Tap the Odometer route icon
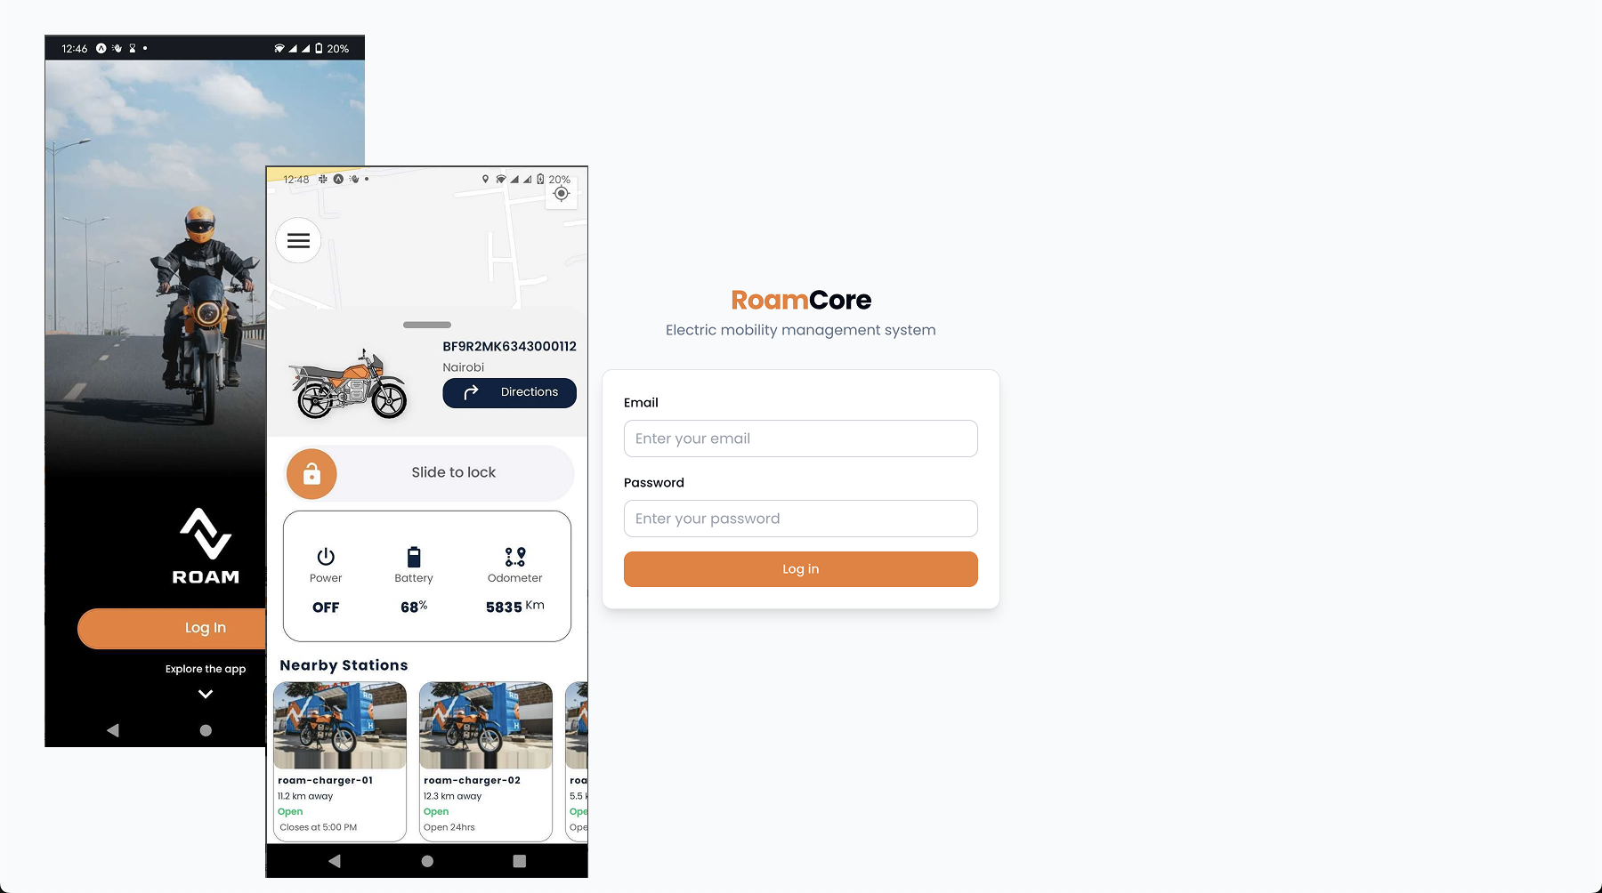The image size is (1602, 893). 515,557
